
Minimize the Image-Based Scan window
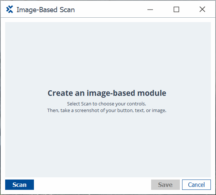pos(150,10)
